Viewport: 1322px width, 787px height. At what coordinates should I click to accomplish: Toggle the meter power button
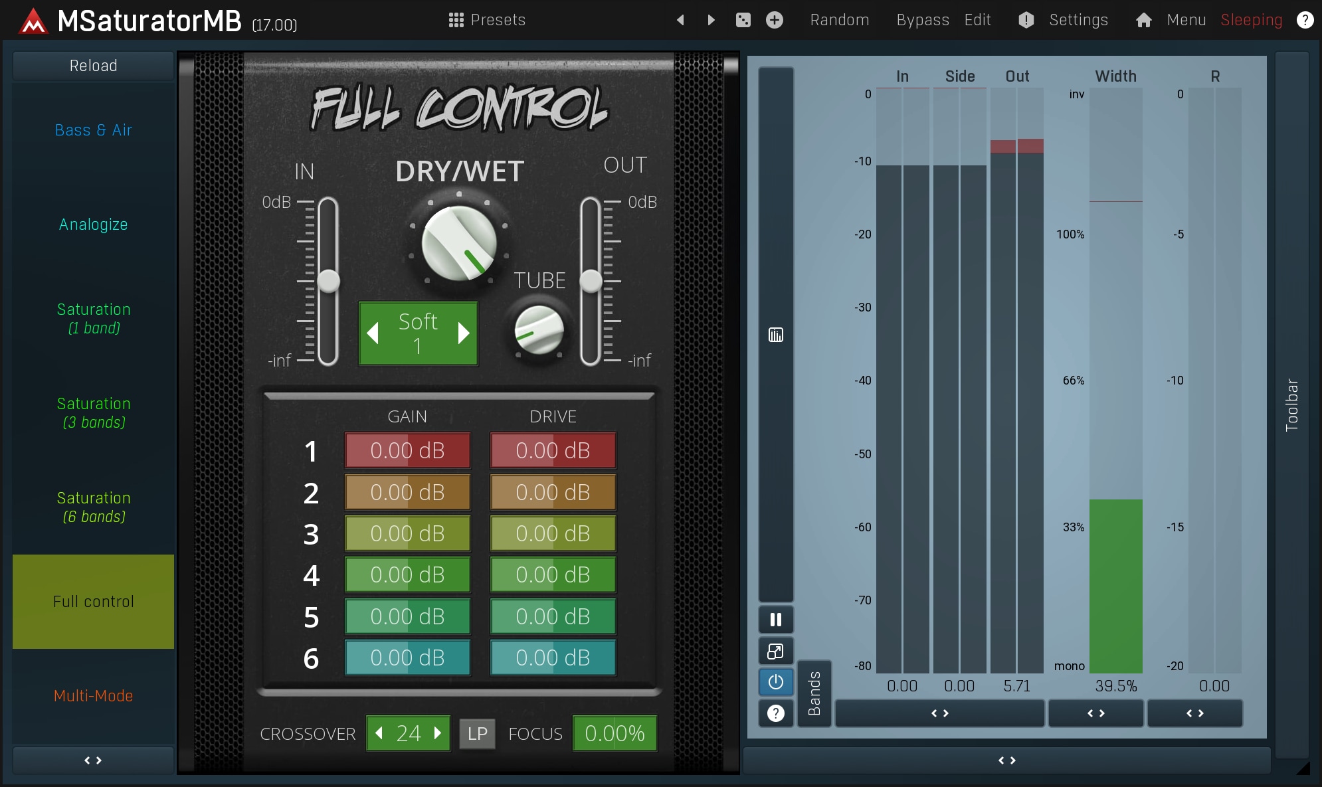point(775,682)
